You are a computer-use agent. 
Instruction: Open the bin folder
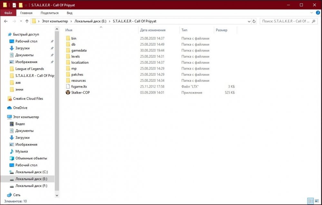74,38
